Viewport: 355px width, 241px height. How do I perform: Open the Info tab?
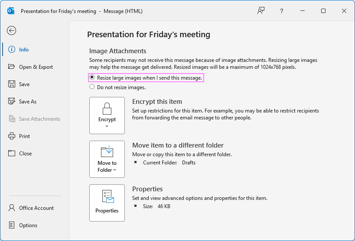18,49
